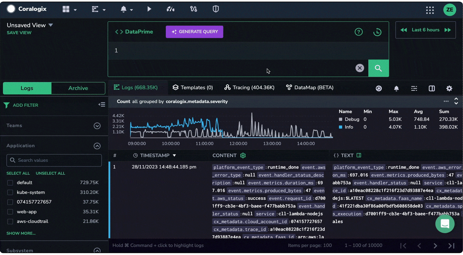Open the chart three-dots options menu
This screenshot has height=255, width=463.
[446, 101]
